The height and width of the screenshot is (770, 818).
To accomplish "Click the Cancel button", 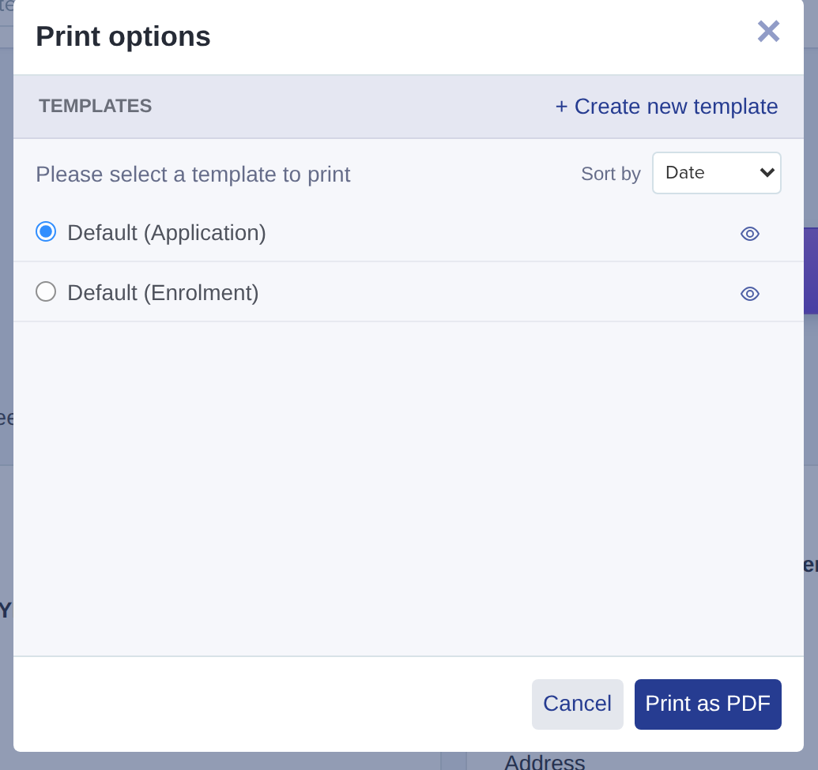I will point(578,704).
